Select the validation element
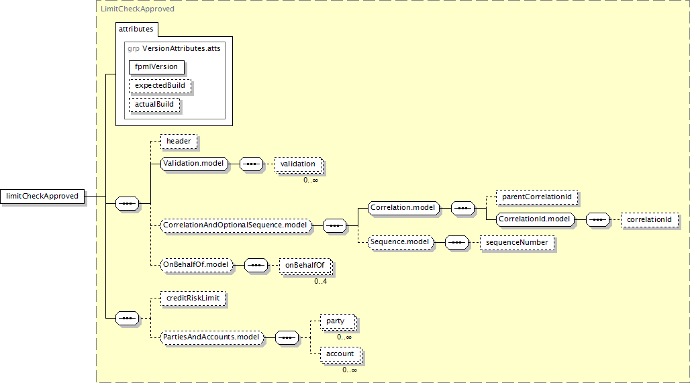Viewport: 690px width, 383px height. tap(298, 164)
